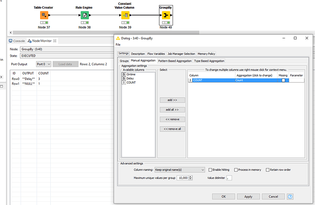Open the Job Manager Selection tab

click(181, 54)
